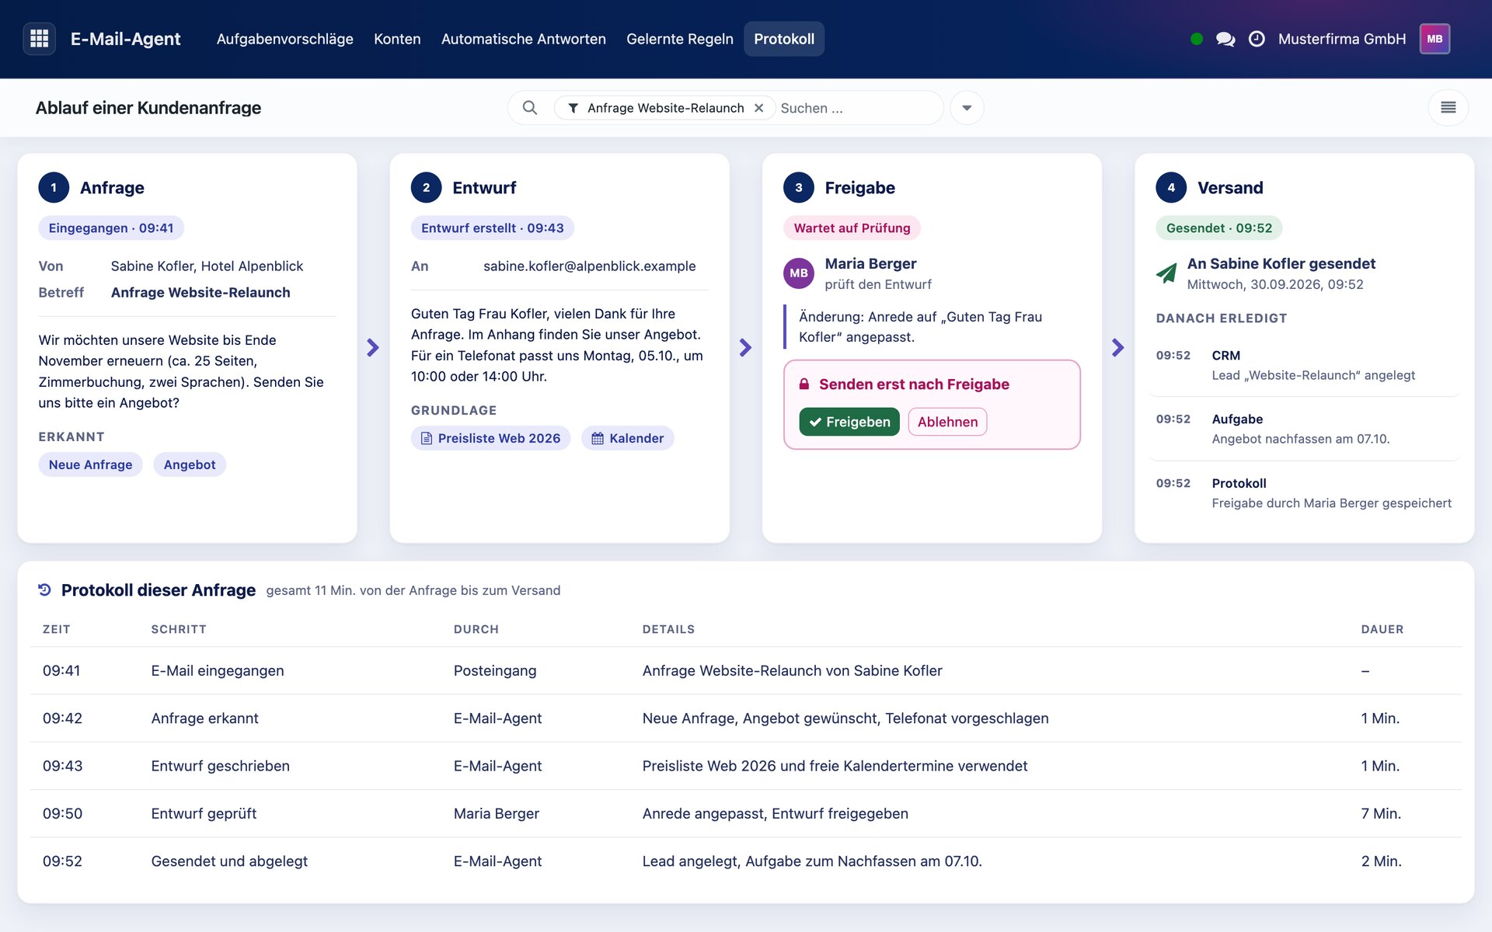Select the Gesendet und abgelegt row

pos(746,861)
